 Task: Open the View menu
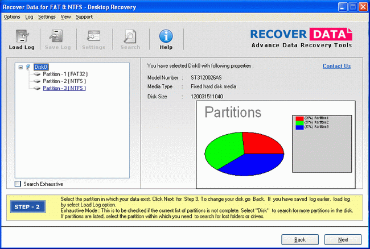coord(66,17)
